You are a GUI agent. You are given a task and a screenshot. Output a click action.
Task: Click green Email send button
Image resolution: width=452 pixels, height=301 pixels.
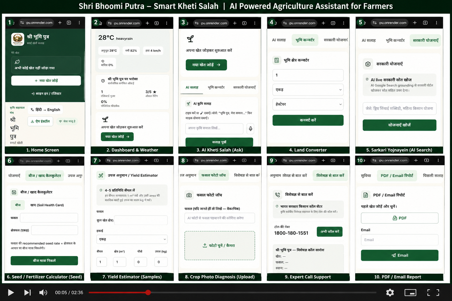click(x=400, y=255)
